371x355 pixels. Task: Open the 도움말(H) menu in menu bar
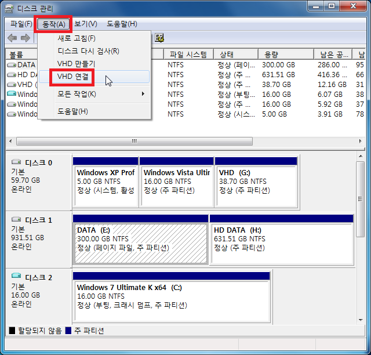(x=122, y=24)
